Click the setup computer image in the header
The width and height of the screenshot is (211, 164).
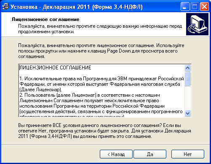point(197,24)
